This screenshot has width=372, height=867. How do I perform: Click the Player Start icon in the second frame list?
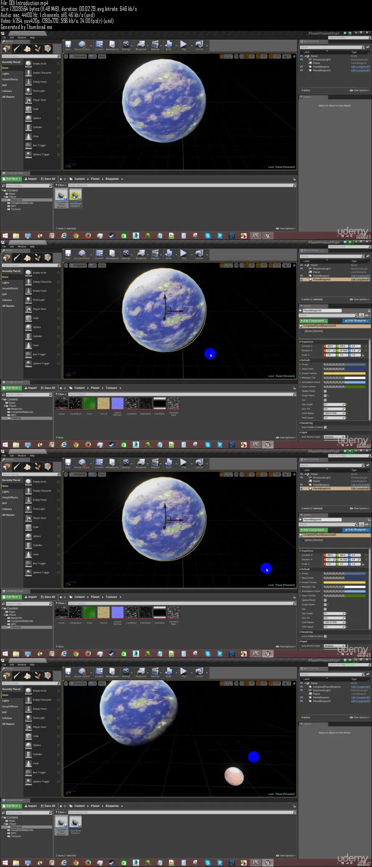pyautogui.click(x=28, y=309)
